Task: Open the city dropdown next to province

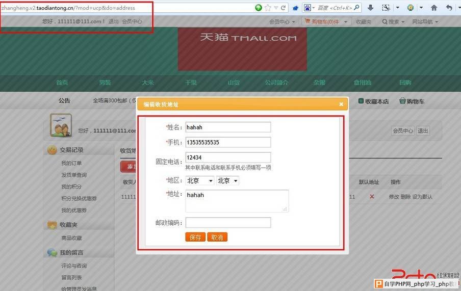Action: point(227,180)
